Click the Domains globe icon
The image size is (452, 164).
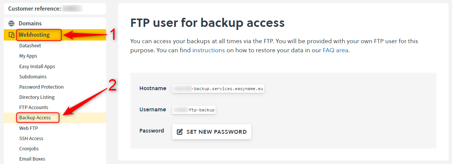coord(11,23)
